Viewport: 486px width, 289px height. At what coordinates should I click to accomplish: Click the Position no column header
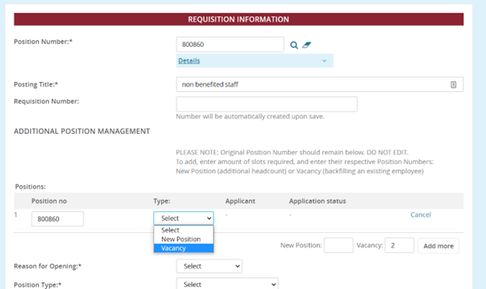(x=49, y=201)
